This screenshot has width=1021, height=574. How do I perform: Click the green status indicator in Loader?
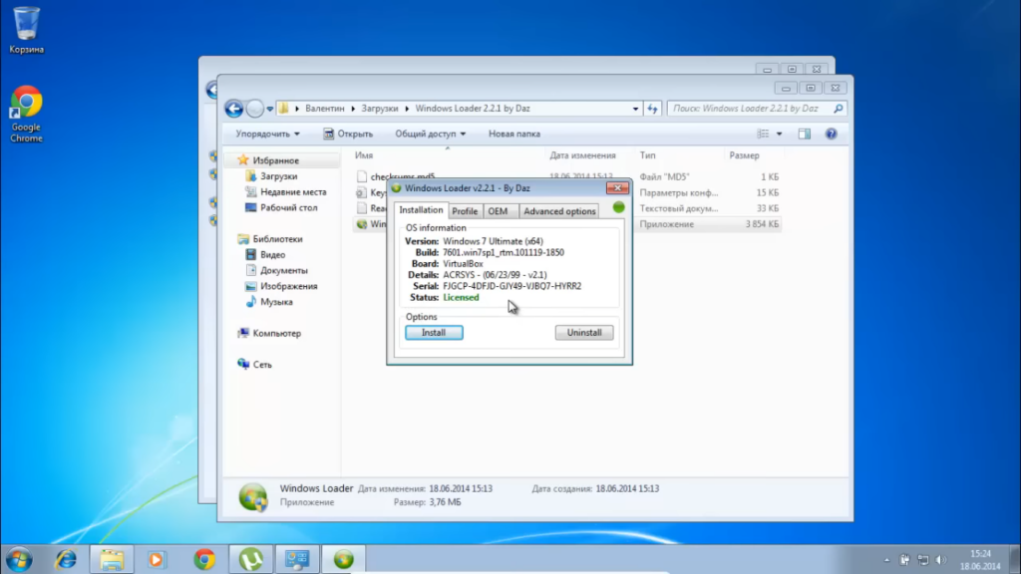coord(618,207)
